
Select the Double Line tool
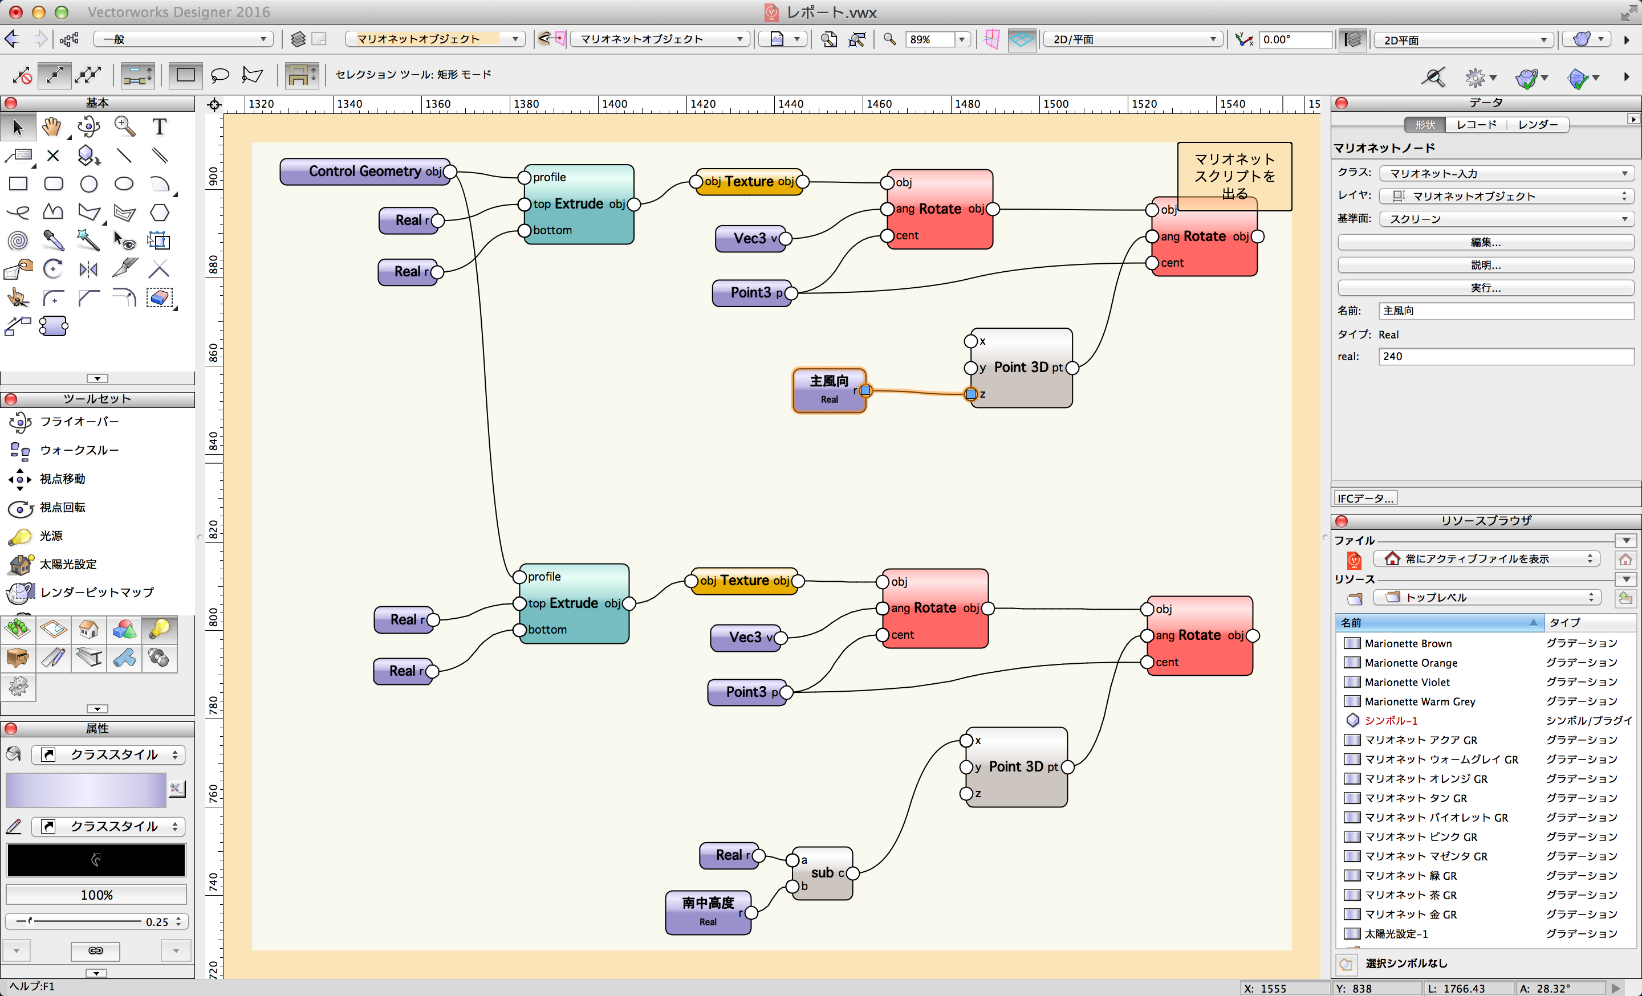(x=159, y=156)
